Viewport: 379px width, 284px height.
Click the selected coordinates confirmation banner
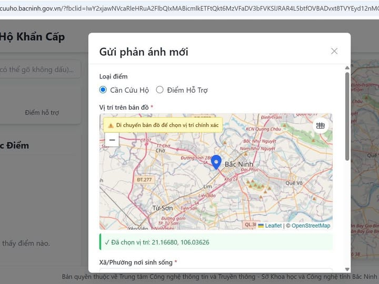(x=216, y=242)
